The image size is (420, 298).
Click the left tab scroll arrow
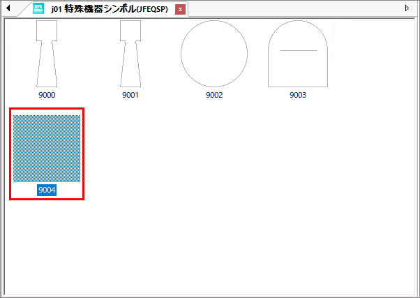[8, 8]
